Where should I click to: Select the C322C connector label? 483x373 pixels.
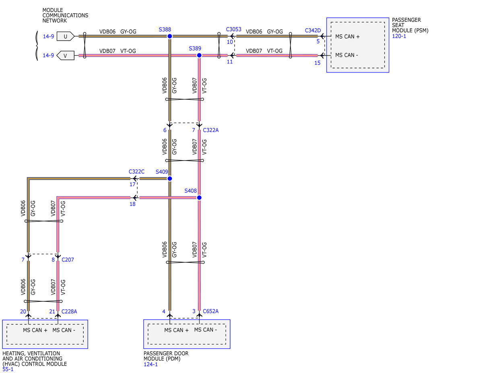pyautogui.click(x=136, y=171)
